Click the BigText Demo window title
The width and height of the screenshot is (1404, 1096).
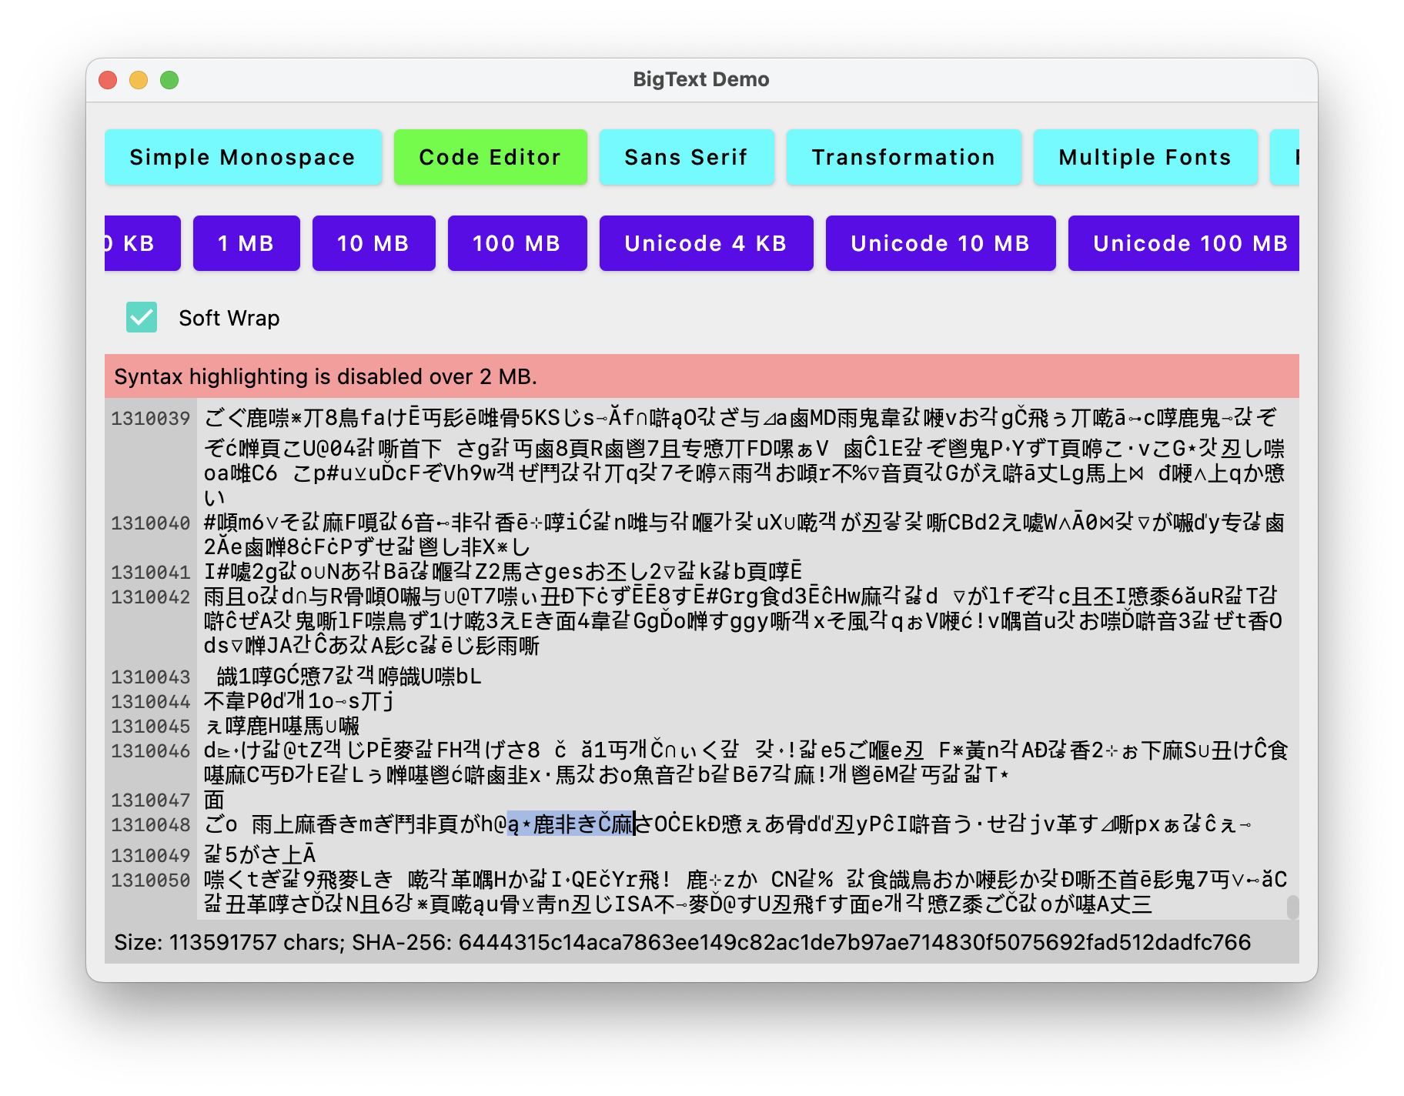coord(701,79)
